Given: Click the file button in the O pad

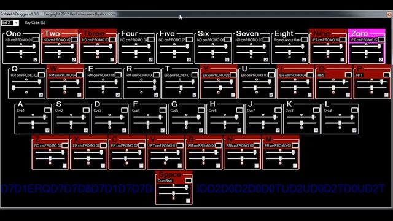Looking at the screenshot, I should point(348,75).
